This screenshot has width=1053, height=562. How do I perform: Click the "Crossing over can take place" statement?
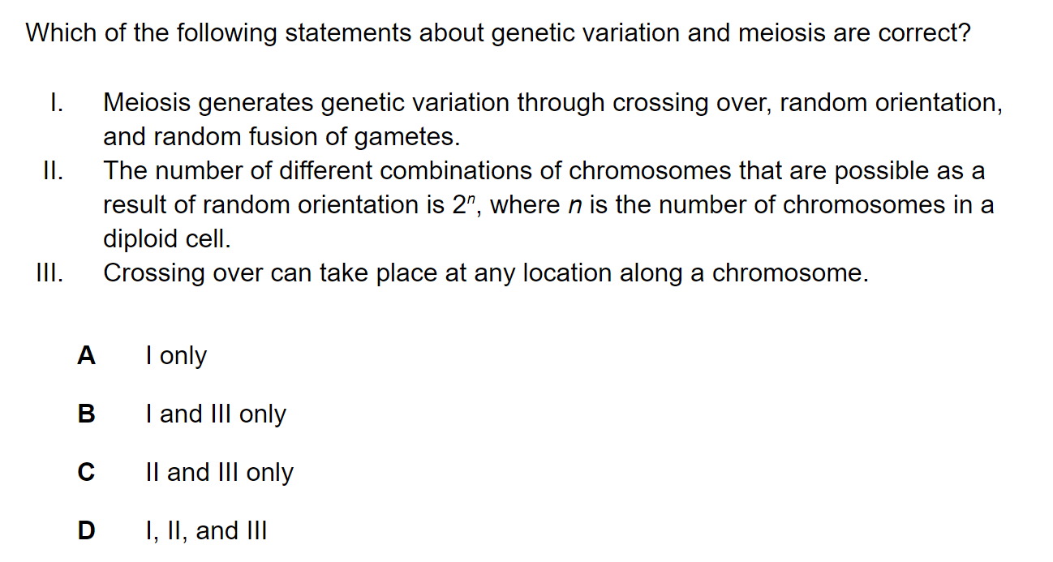[486, 274]
